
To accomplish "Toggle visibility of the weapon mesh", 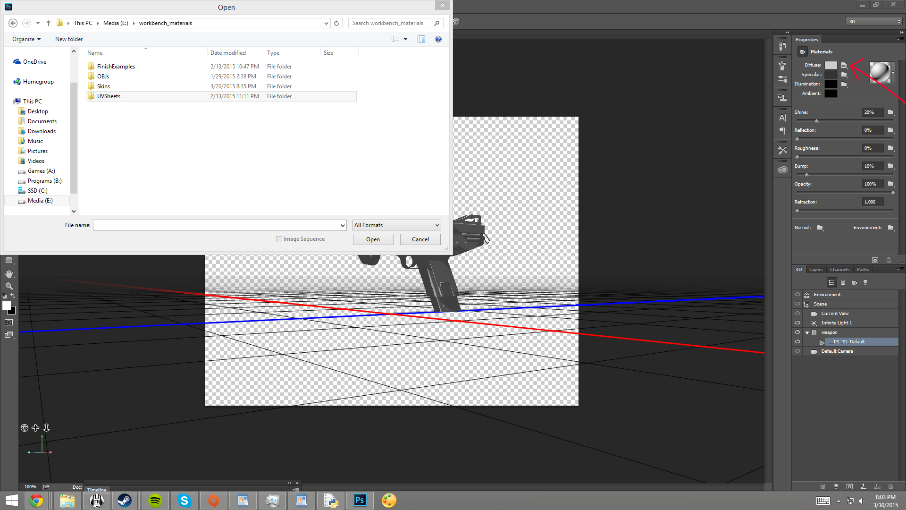I will click(x=797, y=332).
